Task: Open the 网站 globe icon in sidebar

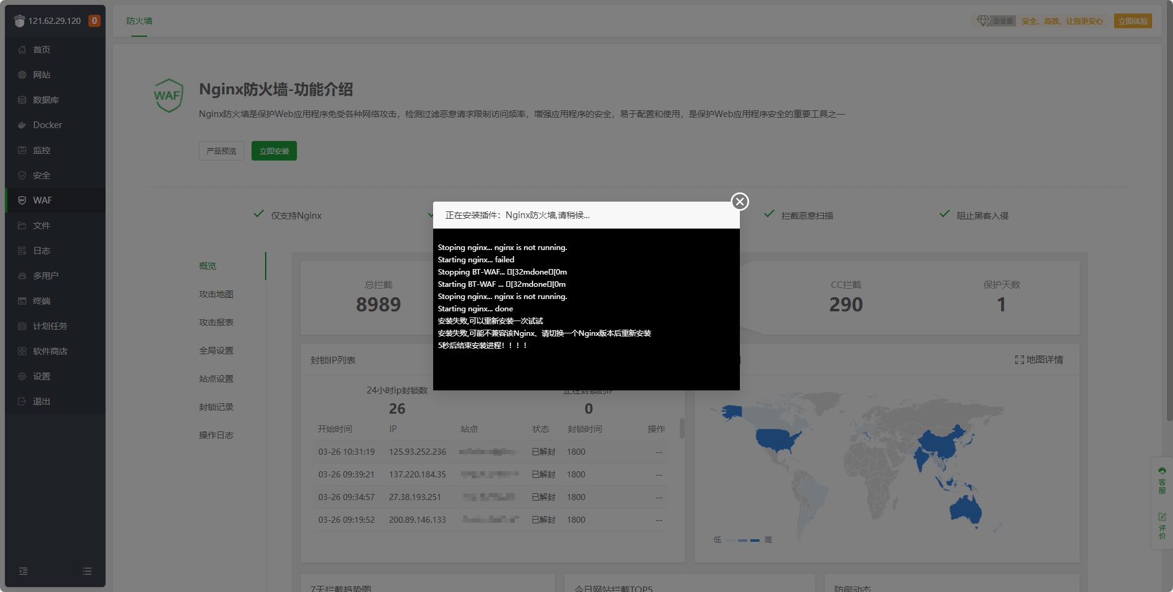Action: tap(22, 75)
